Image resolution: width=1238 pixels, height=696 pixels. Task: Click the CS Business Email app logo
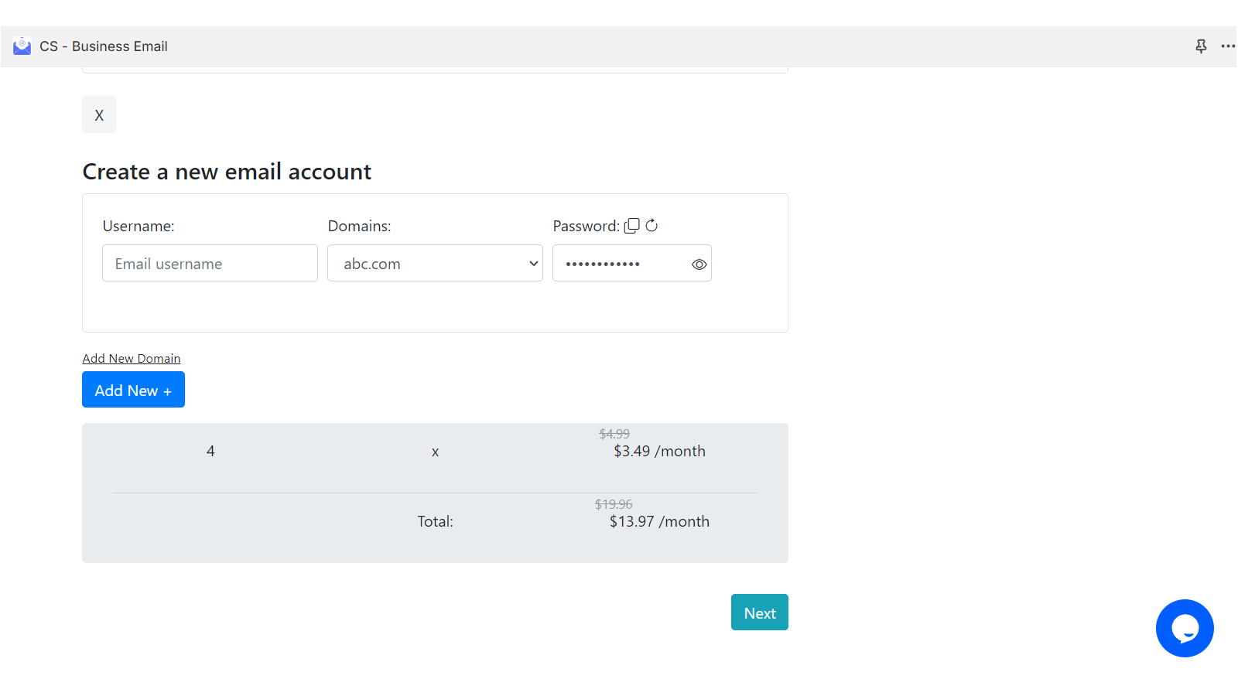pos(22,46)
